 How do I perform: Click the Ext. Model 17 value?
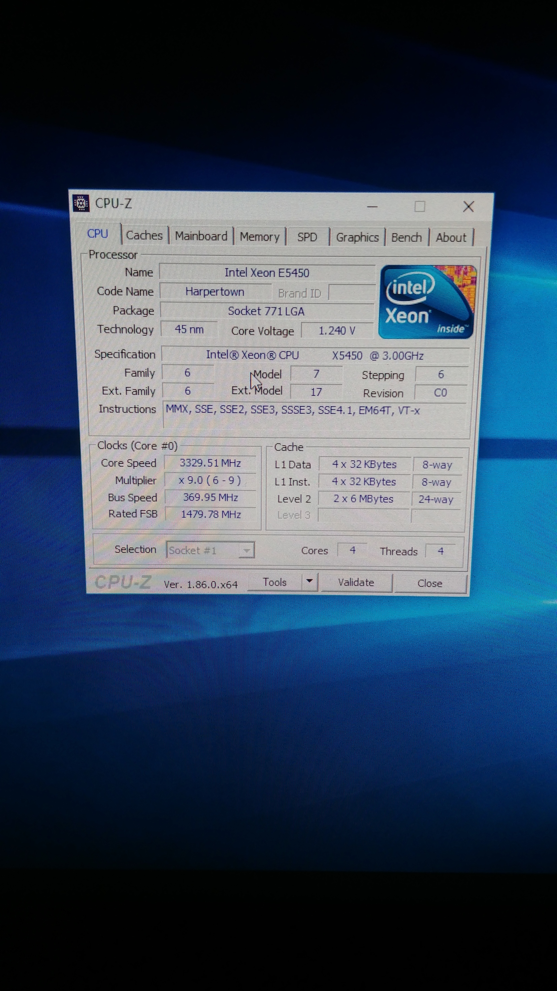click(316, 392)
